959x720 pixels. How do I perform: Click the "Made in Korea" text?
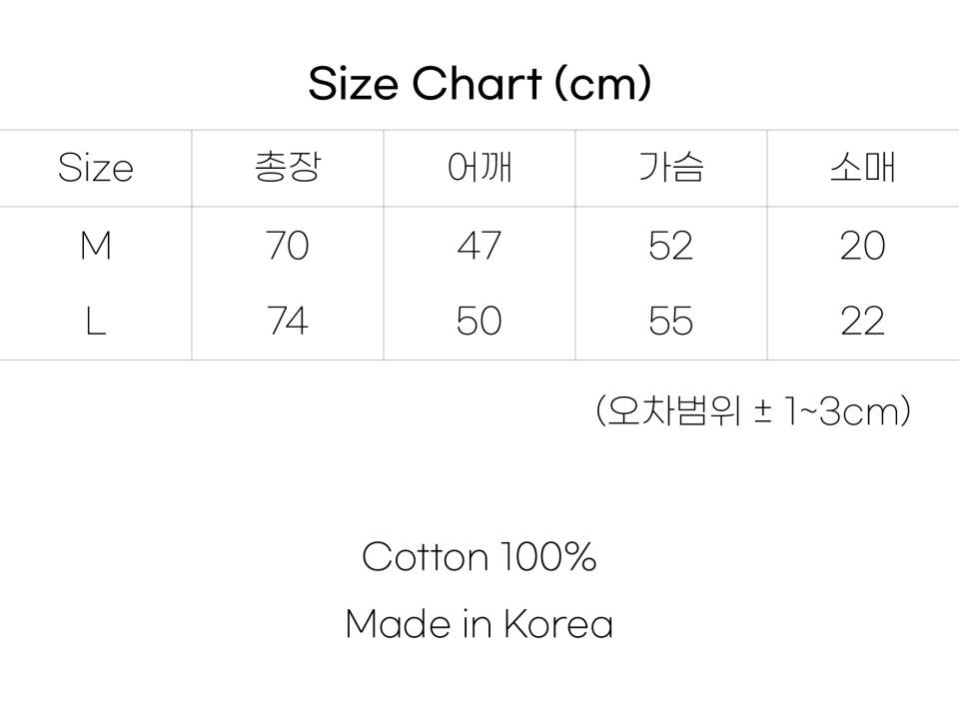[x=479, y=625]
